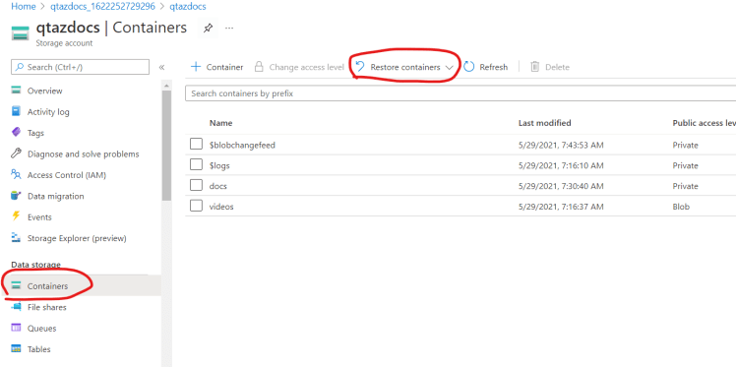This screenshot has height=367, width=736.
Task: Click the magnifier icon in sidebar search
Action: point(20,67)
